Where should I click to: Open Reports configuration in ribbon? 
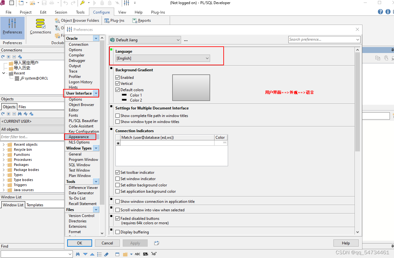141,21
